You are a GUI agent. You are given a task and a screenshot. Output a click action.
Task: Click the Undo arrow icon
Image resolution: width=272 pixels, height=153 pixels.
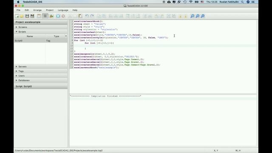tap(87, 16)
